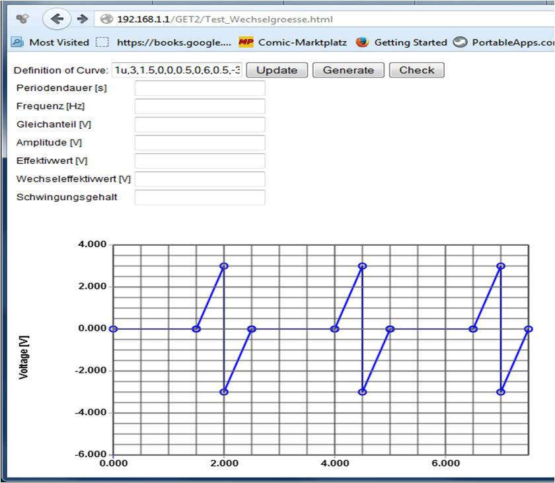
Task: Focus the Frequenz [Hz] field
Action: [200, 106]
